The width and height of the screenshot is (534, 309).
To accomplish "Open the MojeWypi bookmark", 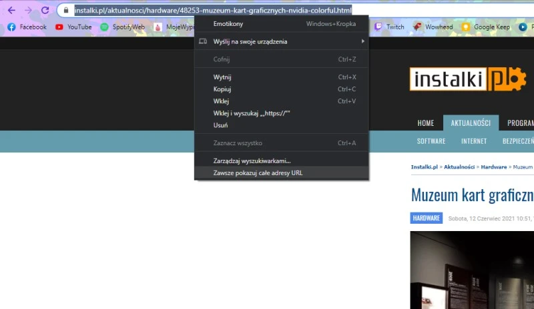I will 174,27.
